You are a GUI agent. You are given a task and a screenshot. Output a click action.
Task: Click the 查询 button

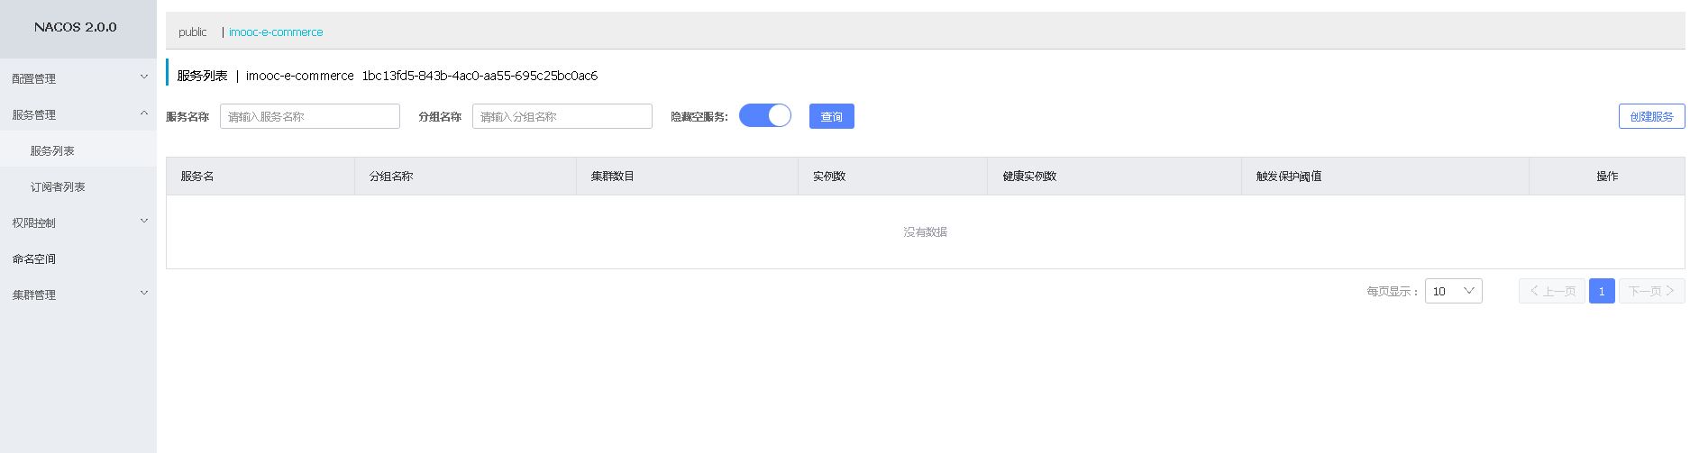(832, 116)
